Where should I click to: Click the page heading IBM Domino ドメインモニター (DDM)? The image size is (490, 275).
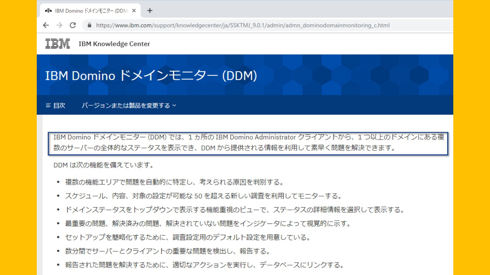(151, 76)
